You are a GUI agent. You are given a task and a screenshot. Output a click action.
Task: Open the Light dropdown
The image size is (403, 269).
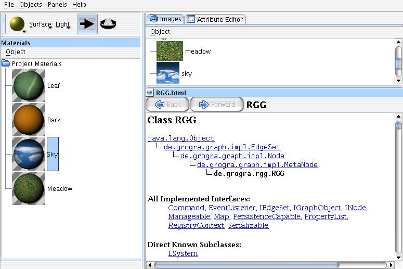tap(63, 24)
